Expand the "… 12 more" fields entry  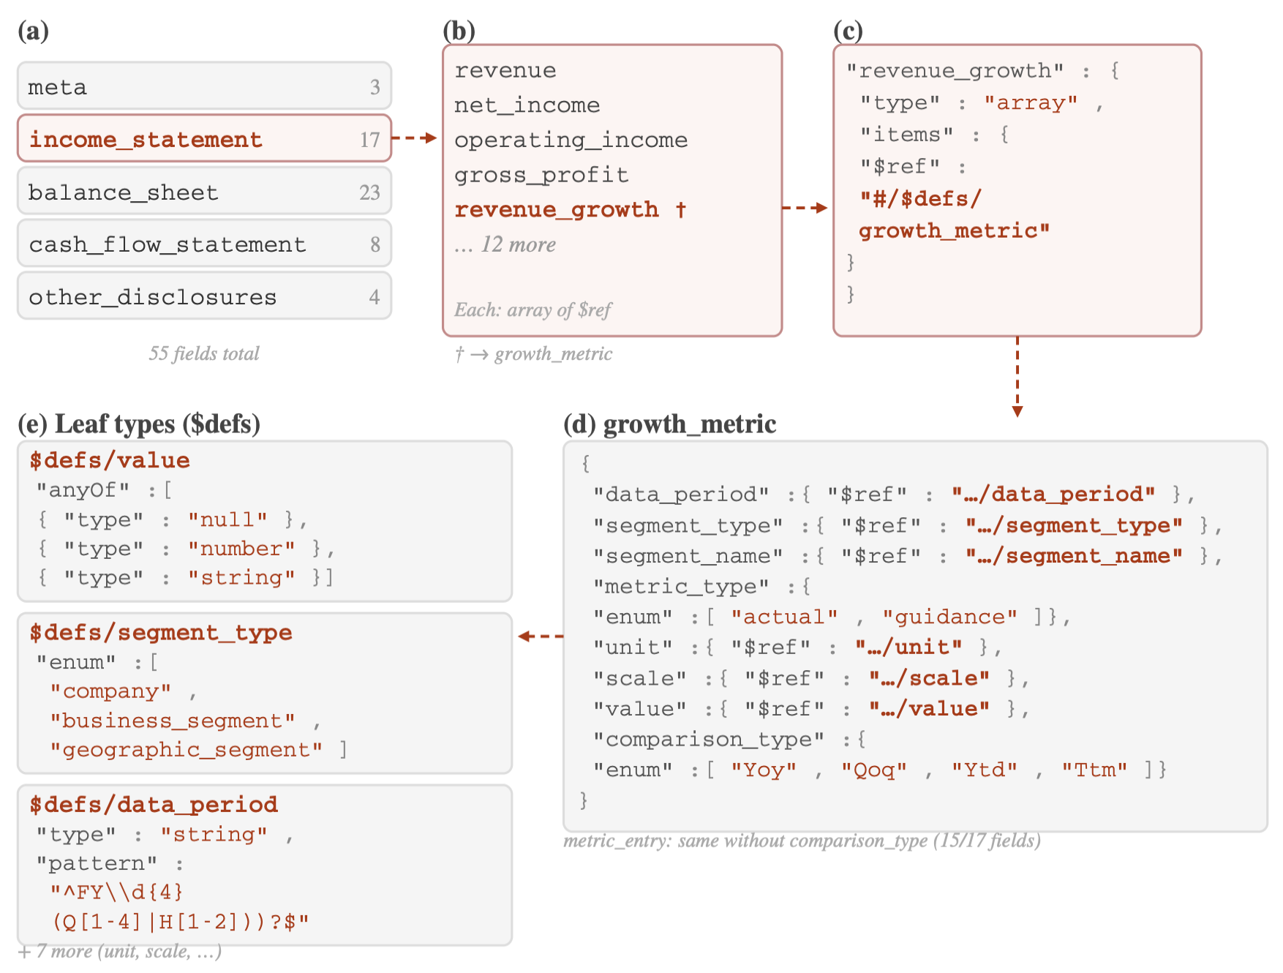point(505,244)
